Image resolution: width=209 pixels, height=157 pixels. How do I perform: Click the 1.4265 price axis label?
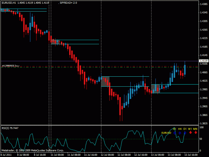204,29
